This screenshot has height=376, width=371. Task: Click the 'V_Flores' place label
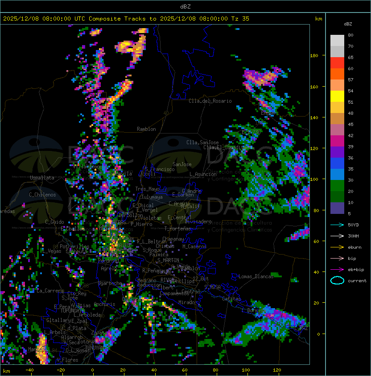(x=67, y=360)
